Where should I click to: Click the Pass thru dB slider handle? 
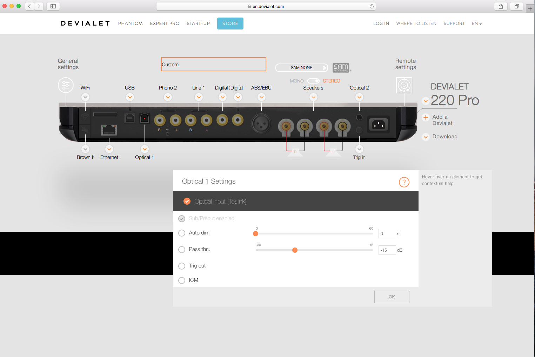(x=295, y=250)
